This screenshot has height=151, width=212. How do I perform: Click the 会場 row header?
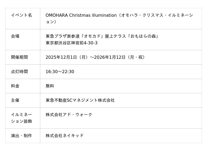point(15,36)
